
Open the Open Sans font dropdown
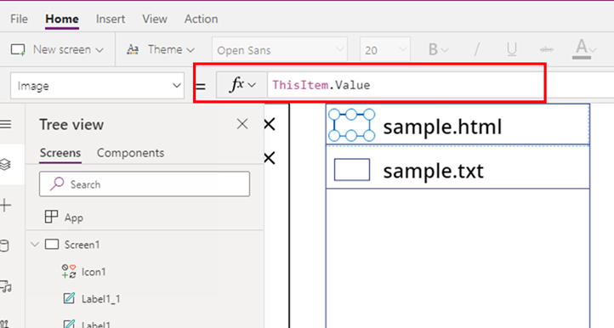click(280, 50)
